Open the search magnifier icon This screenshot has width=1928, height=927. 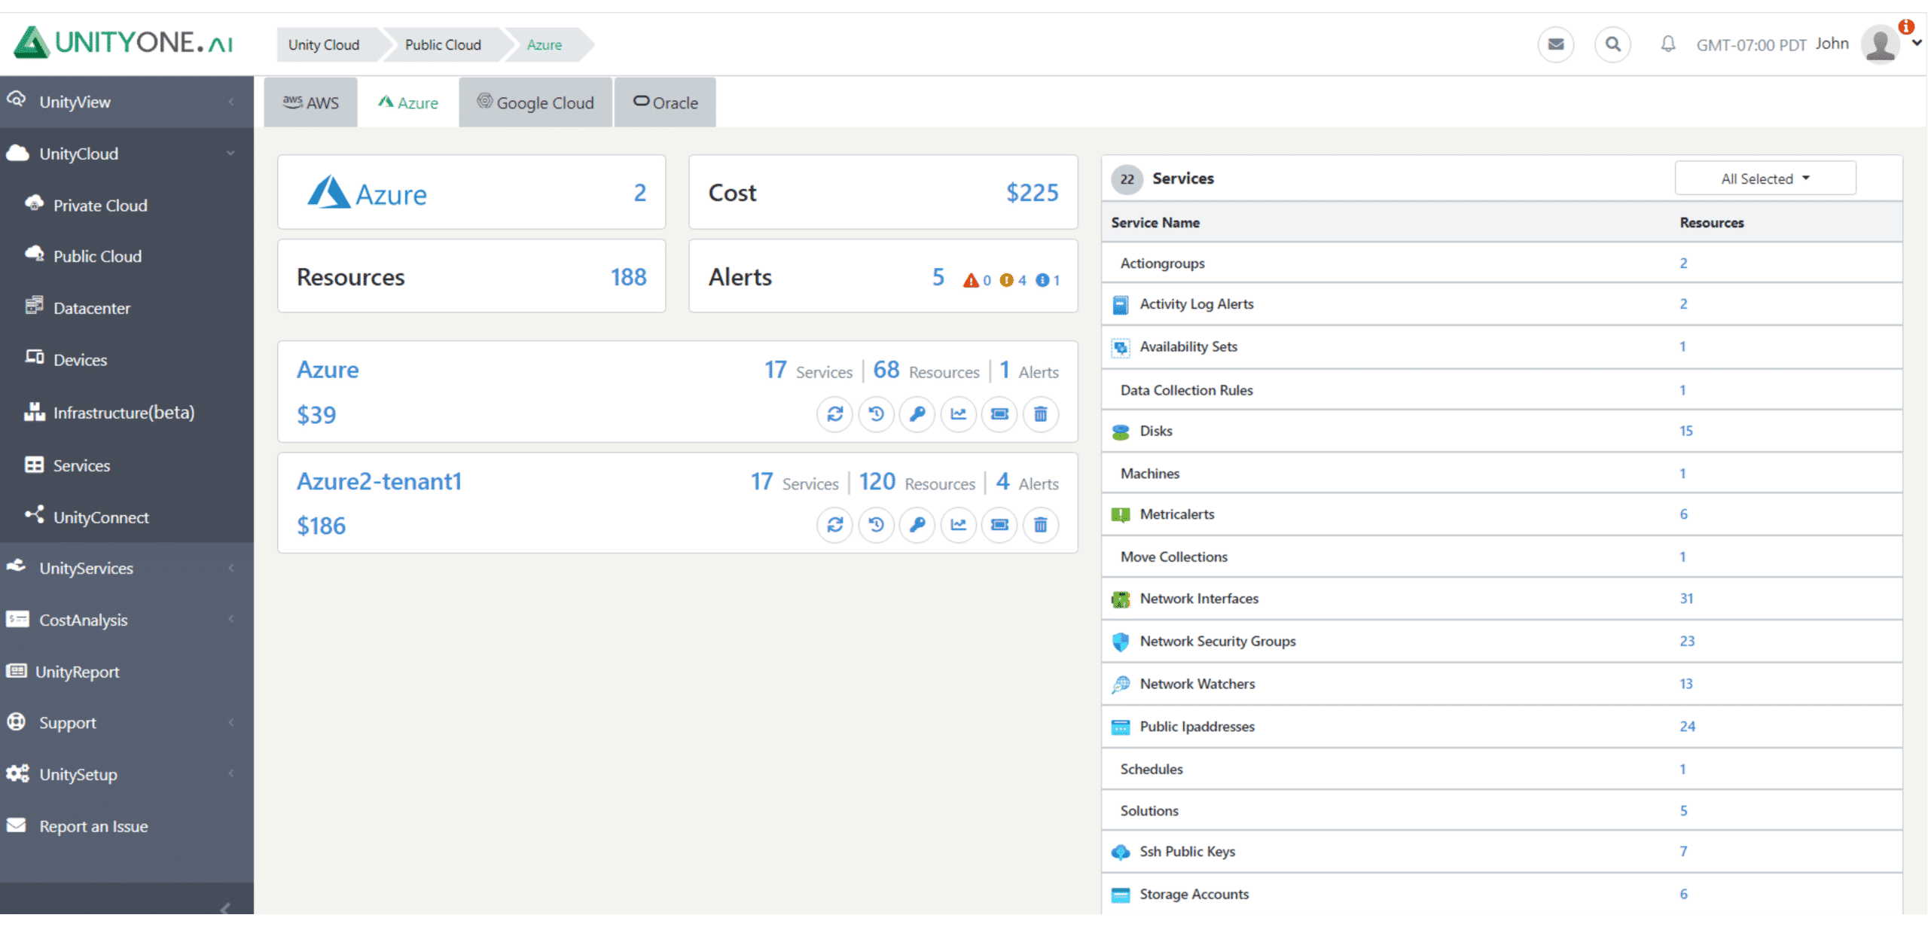(1612, 44)
